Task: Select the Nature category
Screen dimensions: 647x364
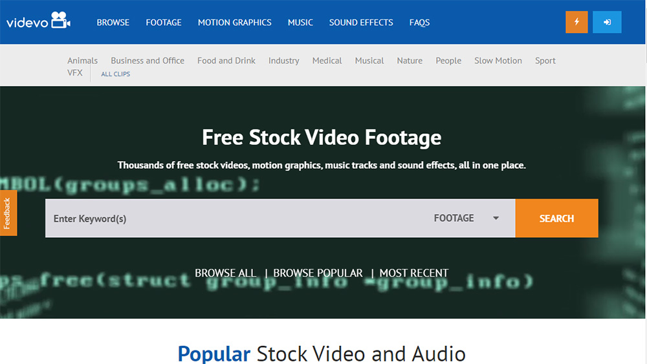Action: pyautogui.click(x=410, y=61)
